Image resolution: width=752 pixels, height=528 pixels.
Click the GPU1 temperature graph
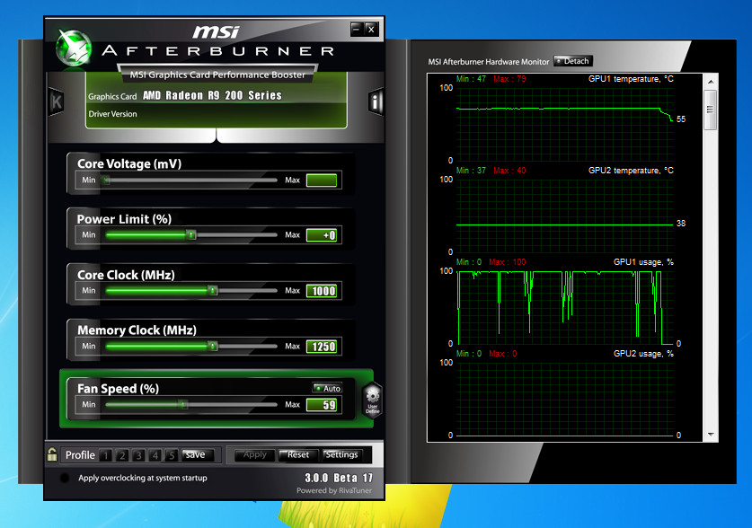[565, 124]
